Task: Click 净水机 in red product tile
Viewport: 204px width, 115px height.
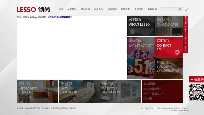Action: [x=148, y=99]
